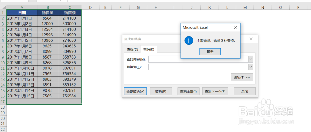311x132 pixels.
Task: Click the 查找下一个(F) button
Action: [x=215, y=92]
